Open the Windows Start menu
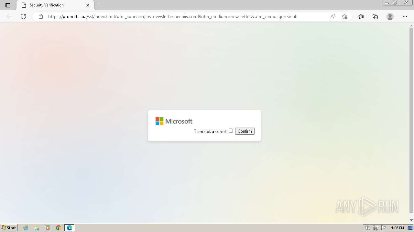Image resolution: width=414 pixels, height=232 pixels. click(9, 228)
